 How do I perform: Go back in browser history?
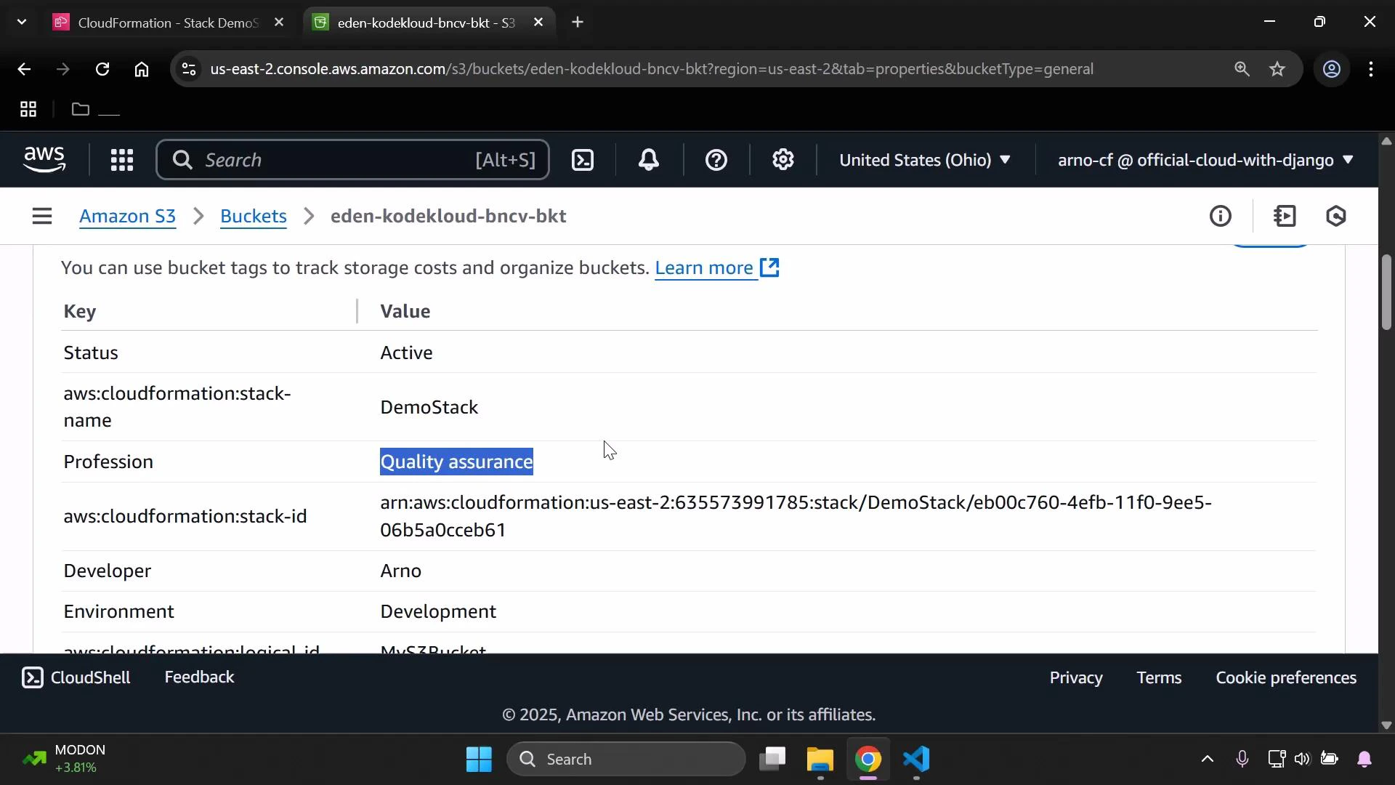tap(24, 69)
